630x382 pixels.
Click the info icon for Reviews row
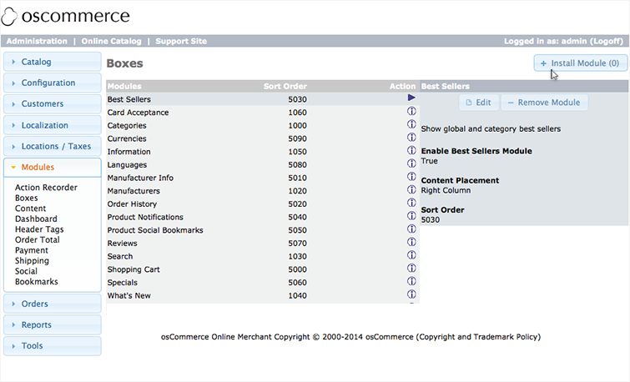click(x=411, y=242)
